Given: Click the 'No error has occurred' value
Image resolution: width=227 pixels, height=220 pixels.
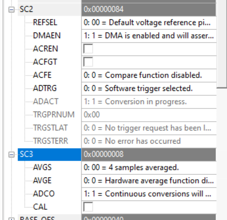Looking at the screenshot, I should (x=149, y=141).
